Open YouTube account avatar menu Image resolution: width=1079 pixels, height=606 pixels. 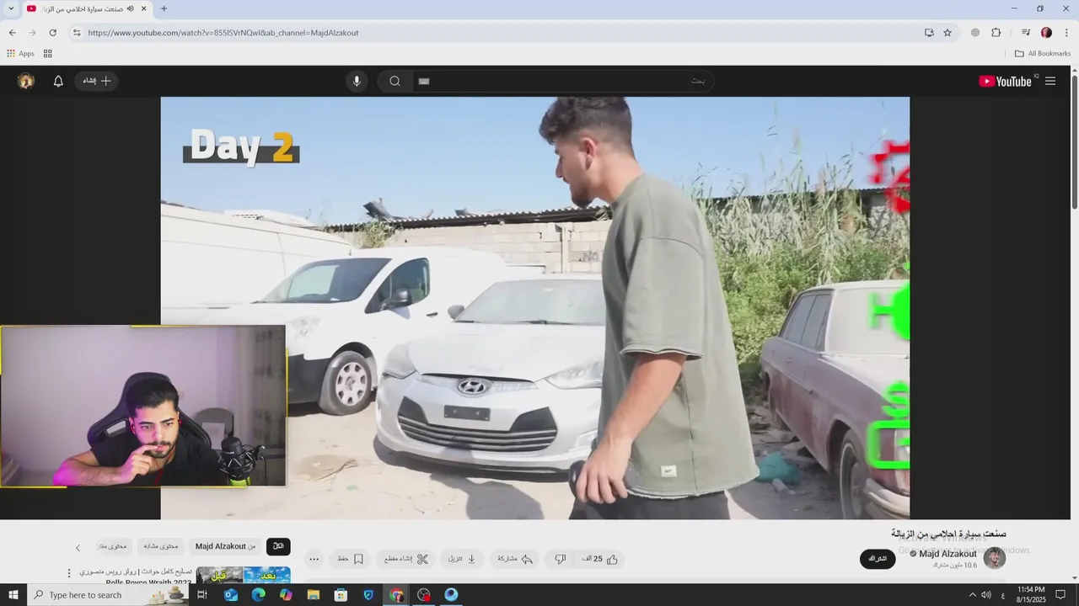coord(26,81)
